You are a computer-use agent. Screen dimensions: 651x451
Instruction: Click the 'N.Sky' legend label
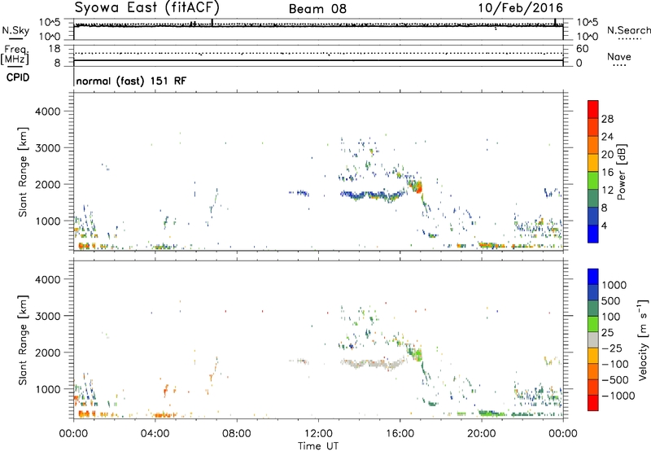point(15,30)
